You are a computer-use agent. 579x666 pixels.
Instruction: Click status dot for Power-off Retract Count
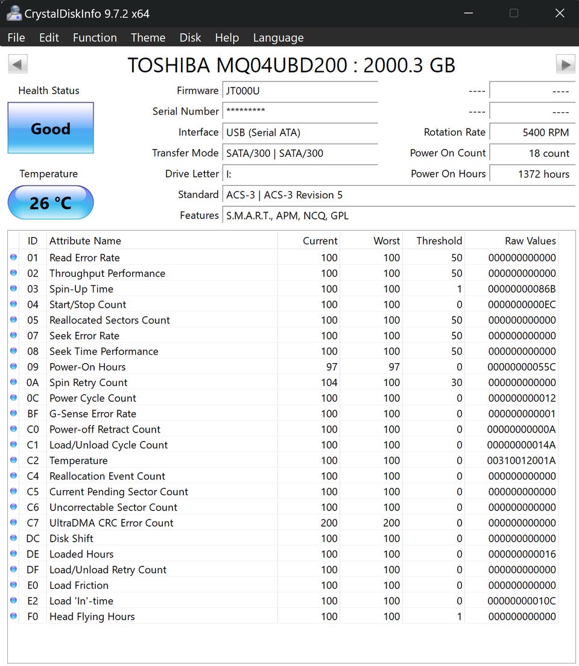[x=14, y=428]
